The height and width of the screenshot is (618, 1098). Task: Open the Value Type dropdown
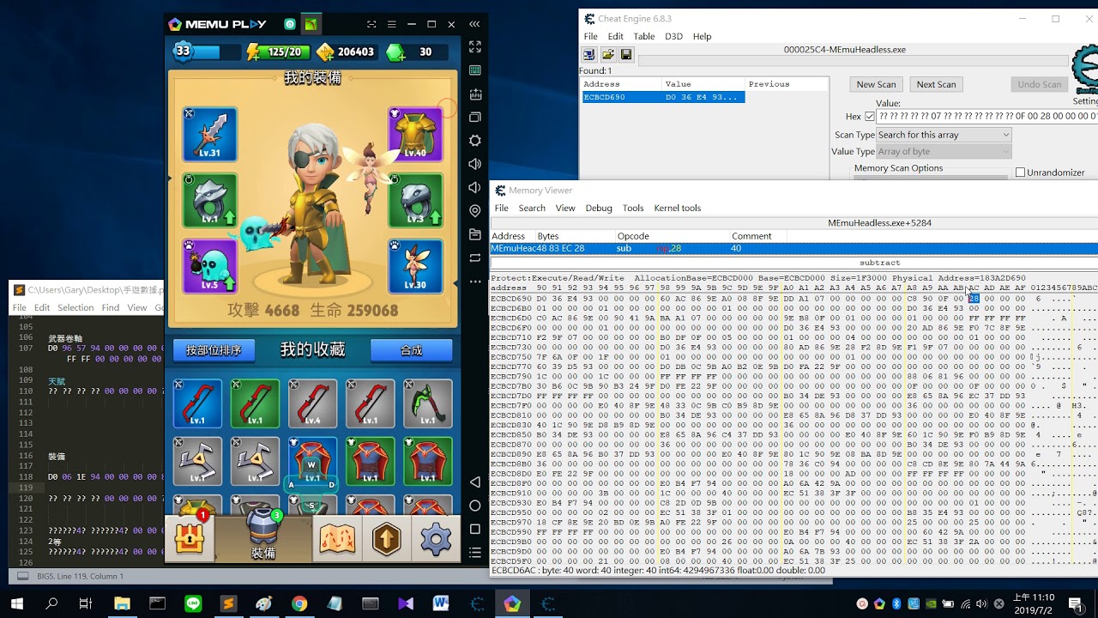pyautogui.click(x=944, y=152)
